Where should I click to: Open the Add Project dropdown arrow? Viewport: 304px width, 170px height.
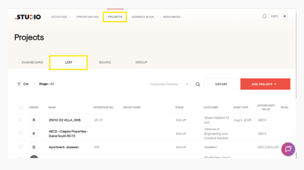tap(275, 84)
